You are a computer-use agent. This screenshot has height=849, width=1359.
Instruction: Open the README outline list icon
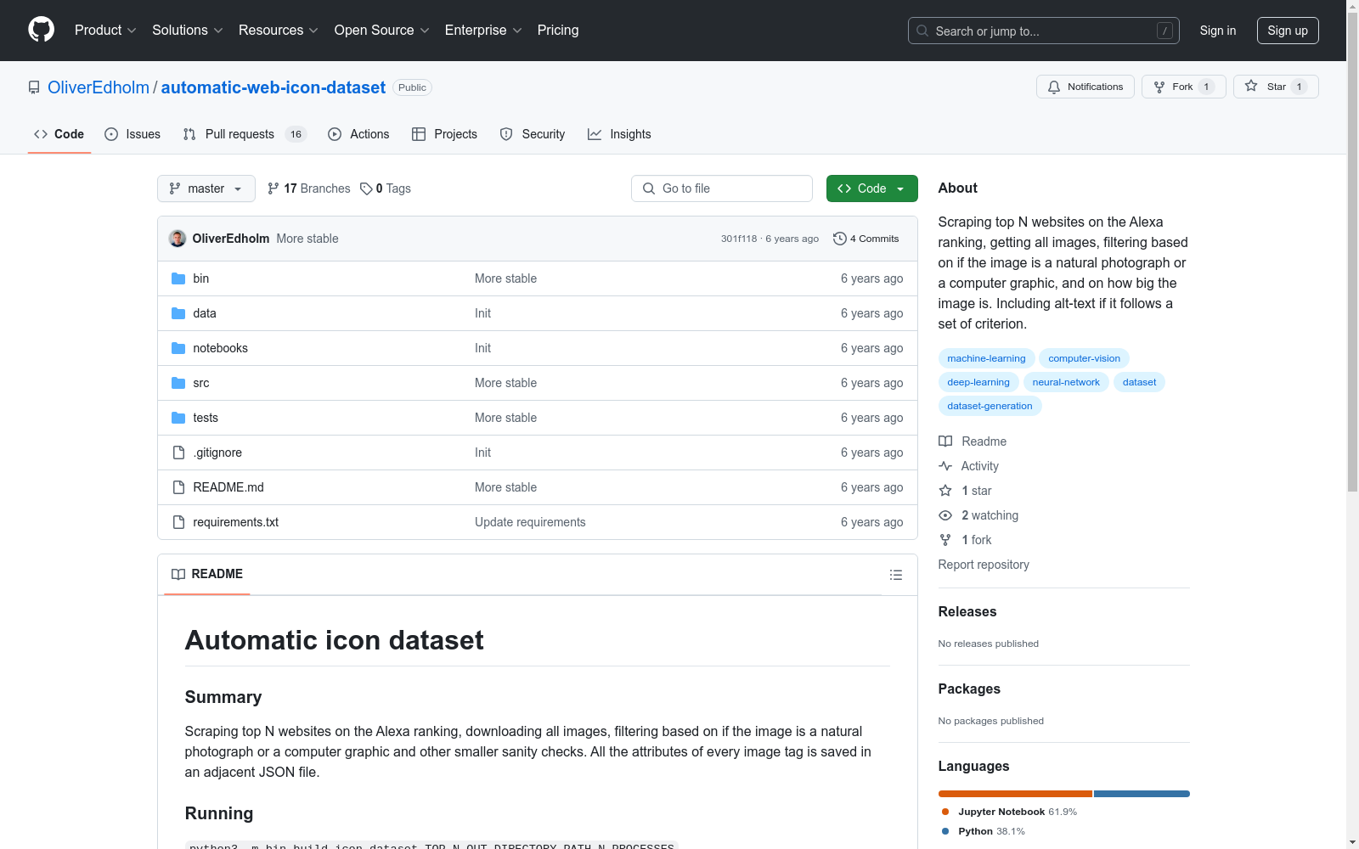click(x=895, y=575)
